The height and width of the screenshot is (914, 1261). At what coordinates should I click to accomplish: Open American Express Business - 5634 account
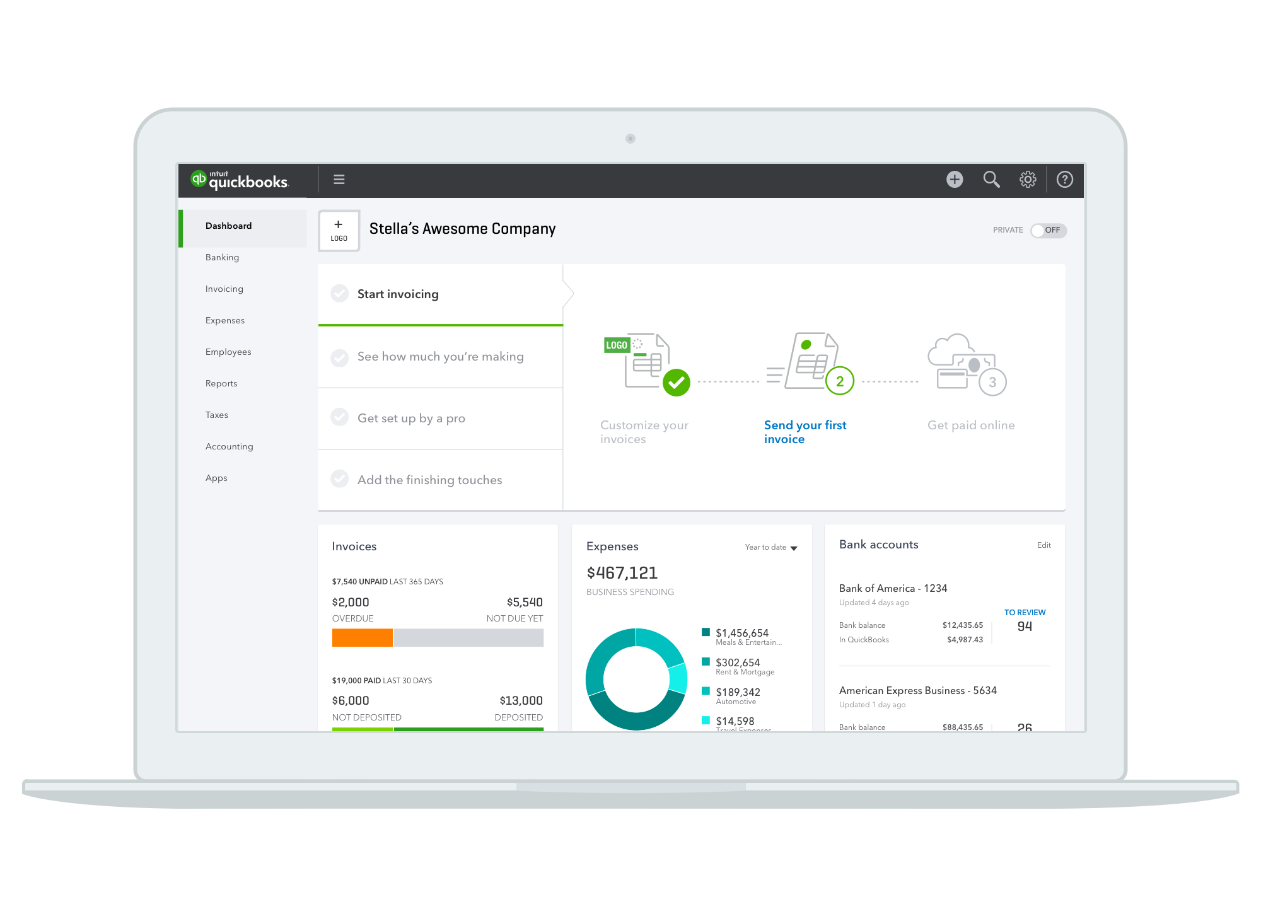[x=917, y=690]
